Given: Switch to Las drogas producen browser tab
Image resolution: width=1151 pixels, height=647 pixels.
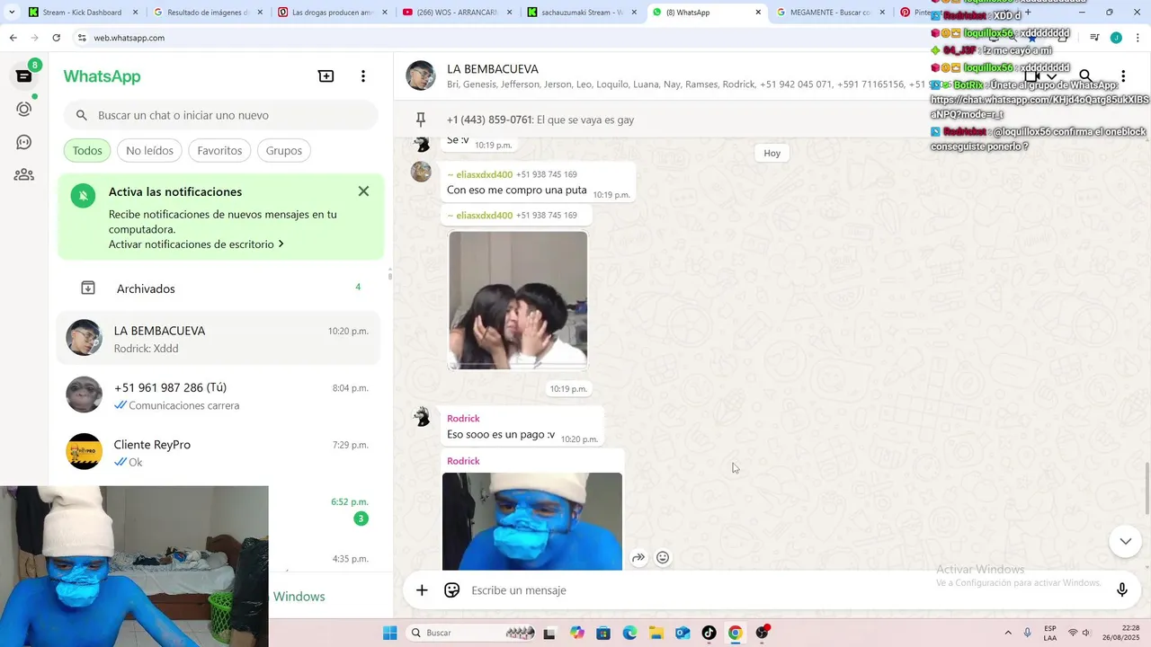Looking at the screenshot, I should (x=332, y=13).
